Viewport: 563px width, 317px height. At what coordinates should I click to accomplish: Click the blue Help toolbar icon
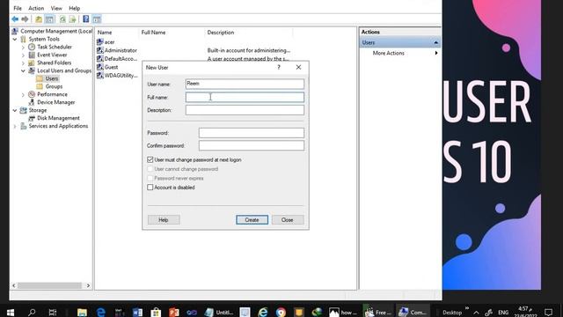pyautogui.click(x=86, y=19)
